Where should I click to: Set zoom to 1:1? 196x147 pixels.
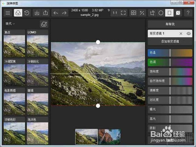(115, 13)
